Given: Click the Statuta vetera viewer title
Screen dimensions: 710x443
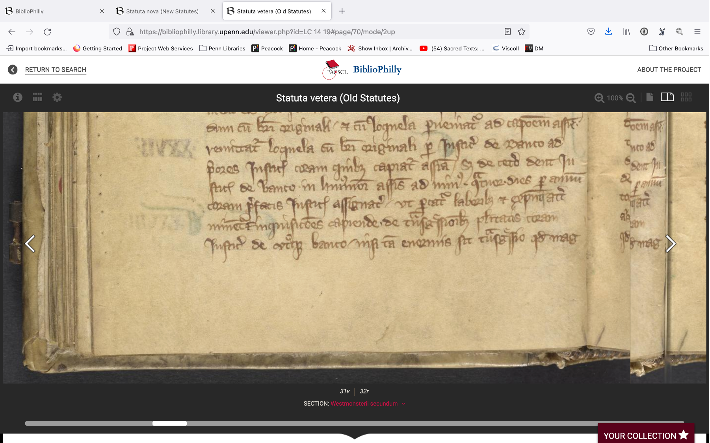Looking at the screenshot, I should coord(338,98).
